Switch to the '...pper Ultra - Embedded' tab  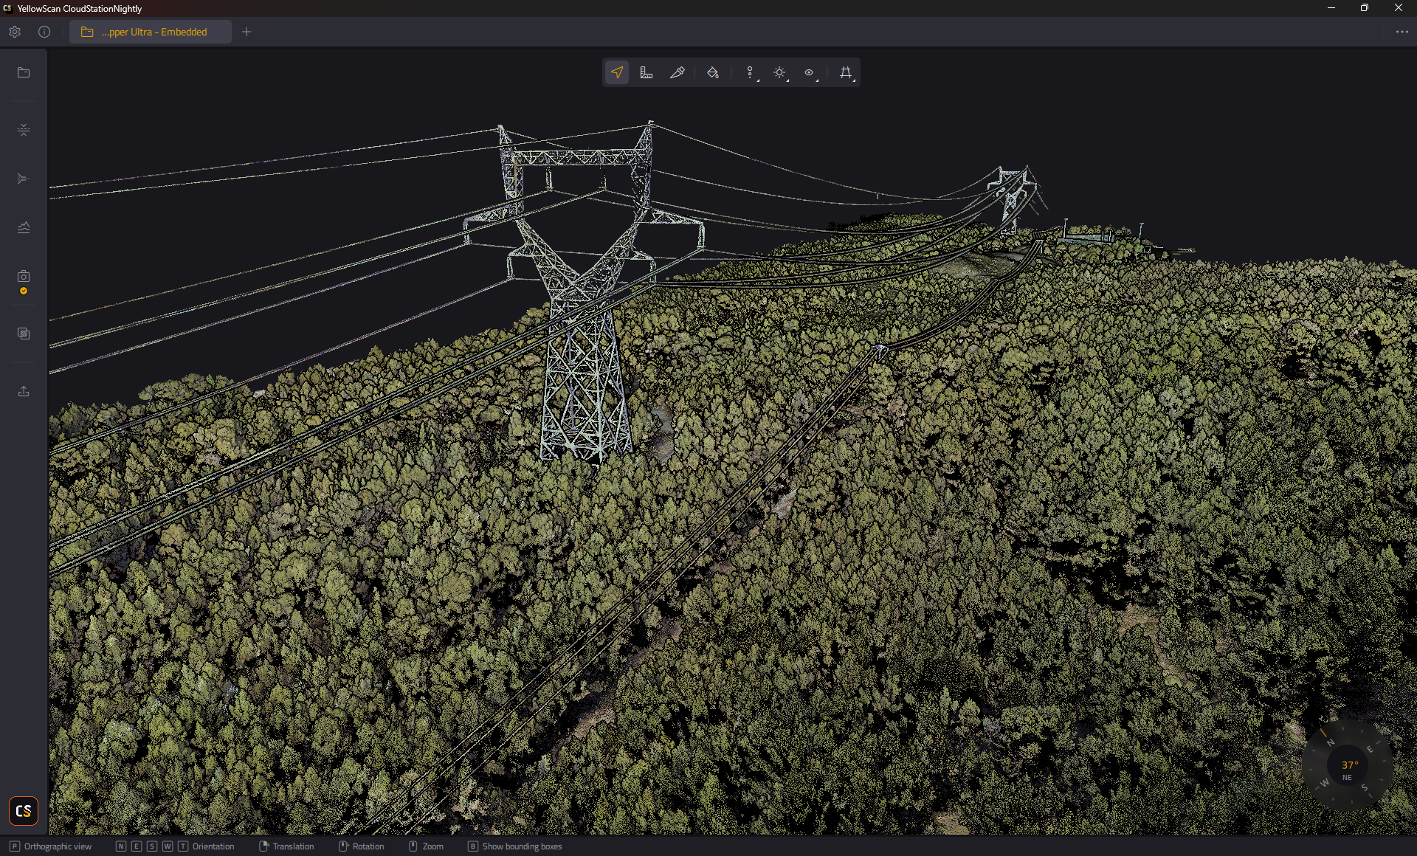[151, 32]
